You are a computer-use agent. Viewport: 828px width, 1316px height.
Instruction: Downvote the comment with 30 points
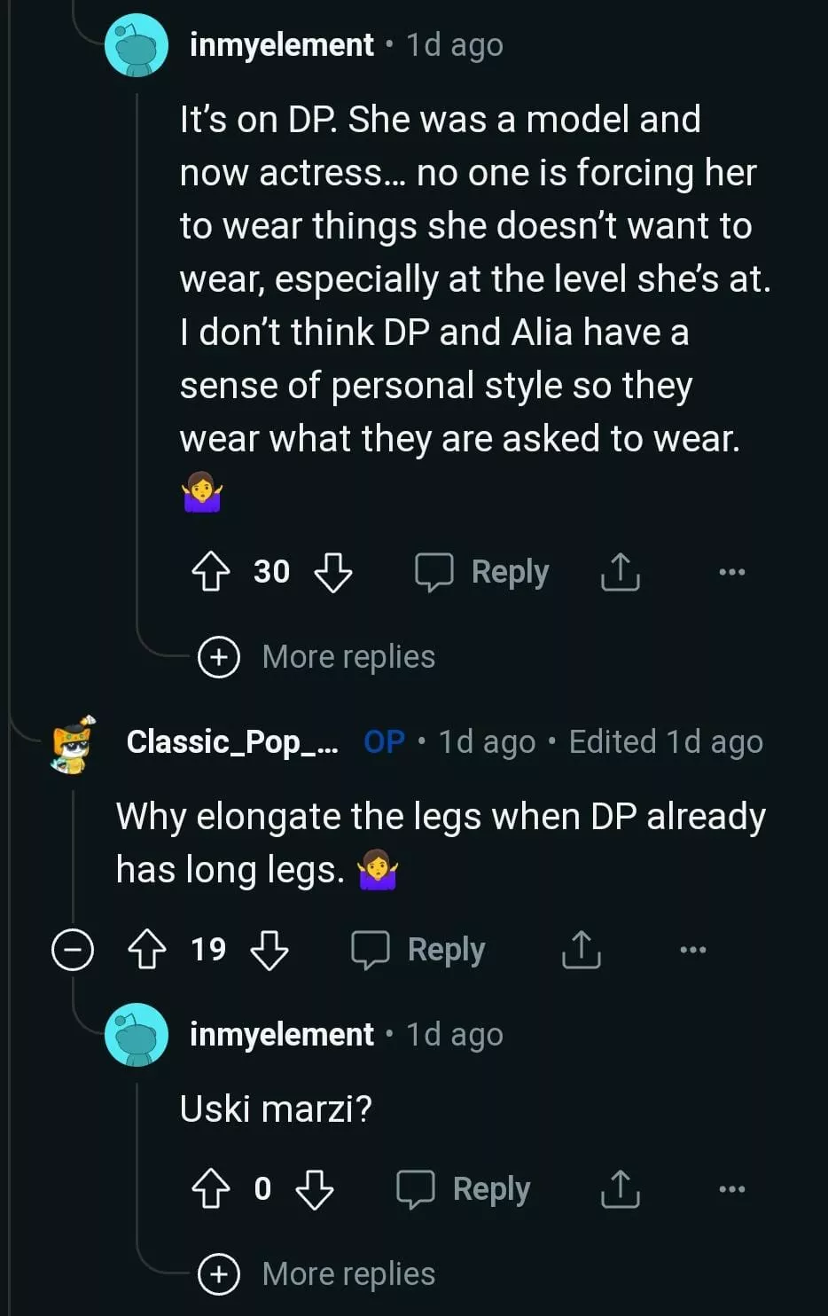point(333,572)
